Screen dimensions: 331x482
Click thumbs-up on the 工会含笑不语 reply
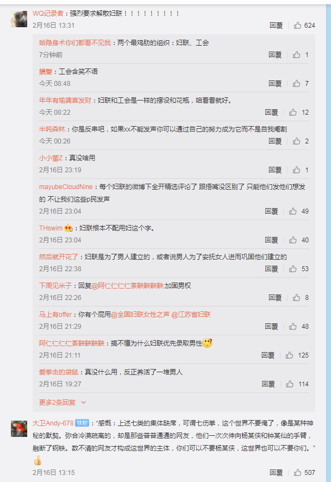point(296,83)
